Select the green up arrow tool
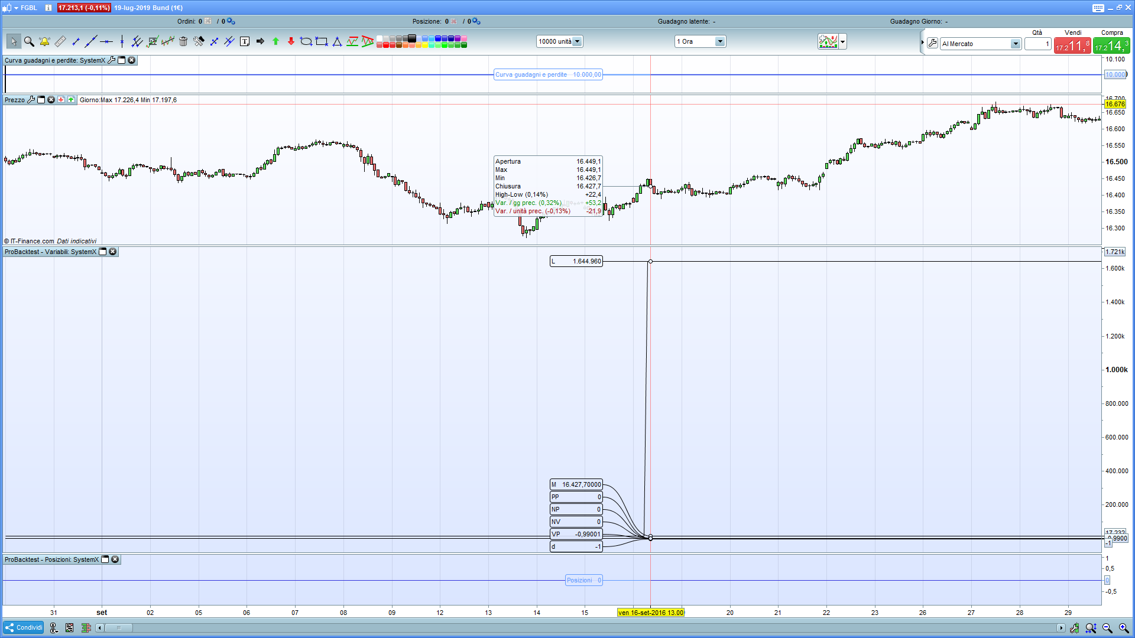 275,41
